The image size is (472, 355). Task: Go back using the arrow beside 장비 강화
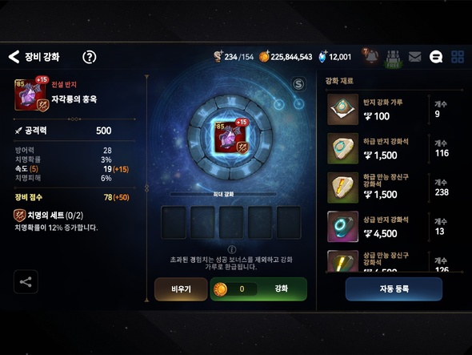(14, 57)
